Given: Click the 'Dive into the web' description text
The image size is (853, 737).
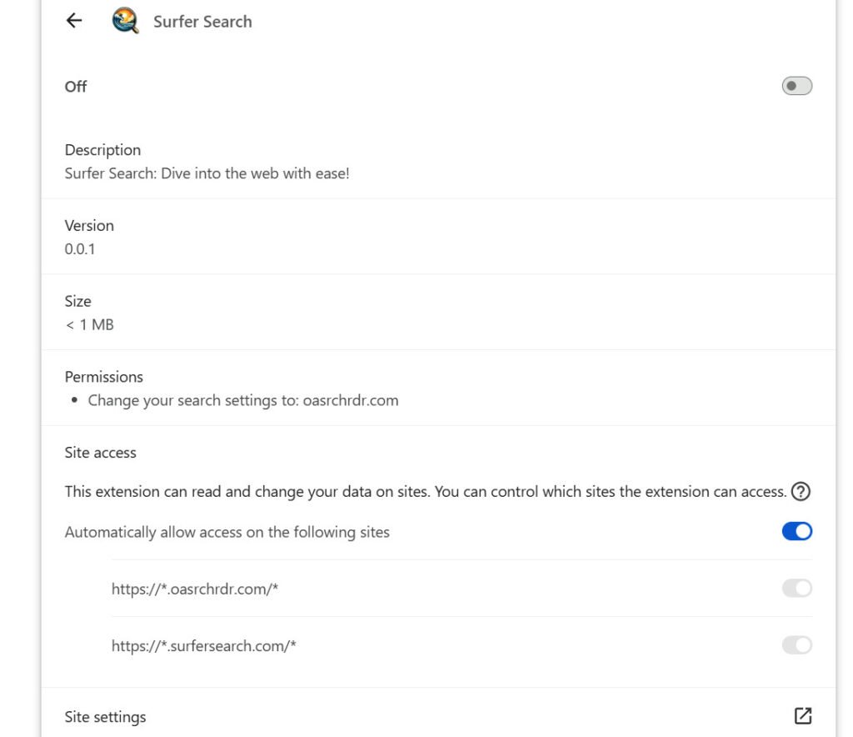Looking at the screenshot, I should 207,174.
